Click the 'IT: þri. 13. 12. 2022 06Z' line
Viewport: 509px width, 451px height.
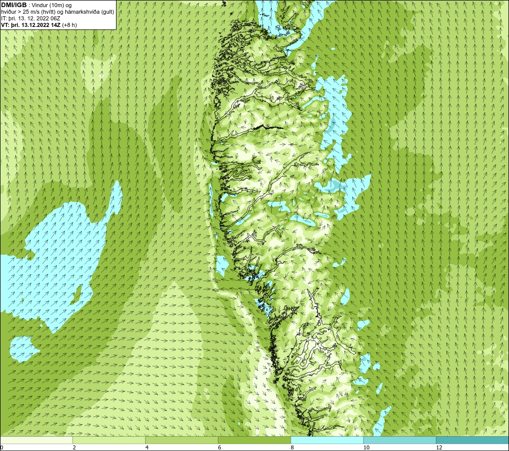[31, 18]
